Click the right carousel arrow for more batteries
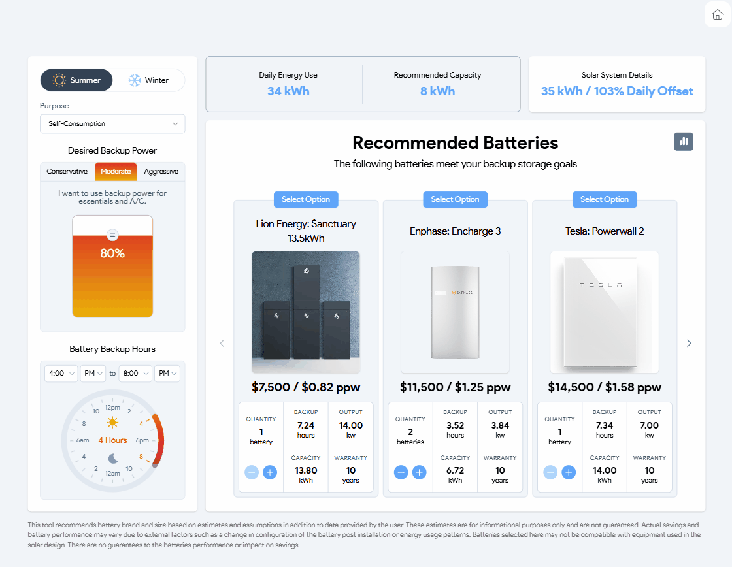The height and width of the screenshot is (567, 732). pyautogui.click(x=689, y=342)
